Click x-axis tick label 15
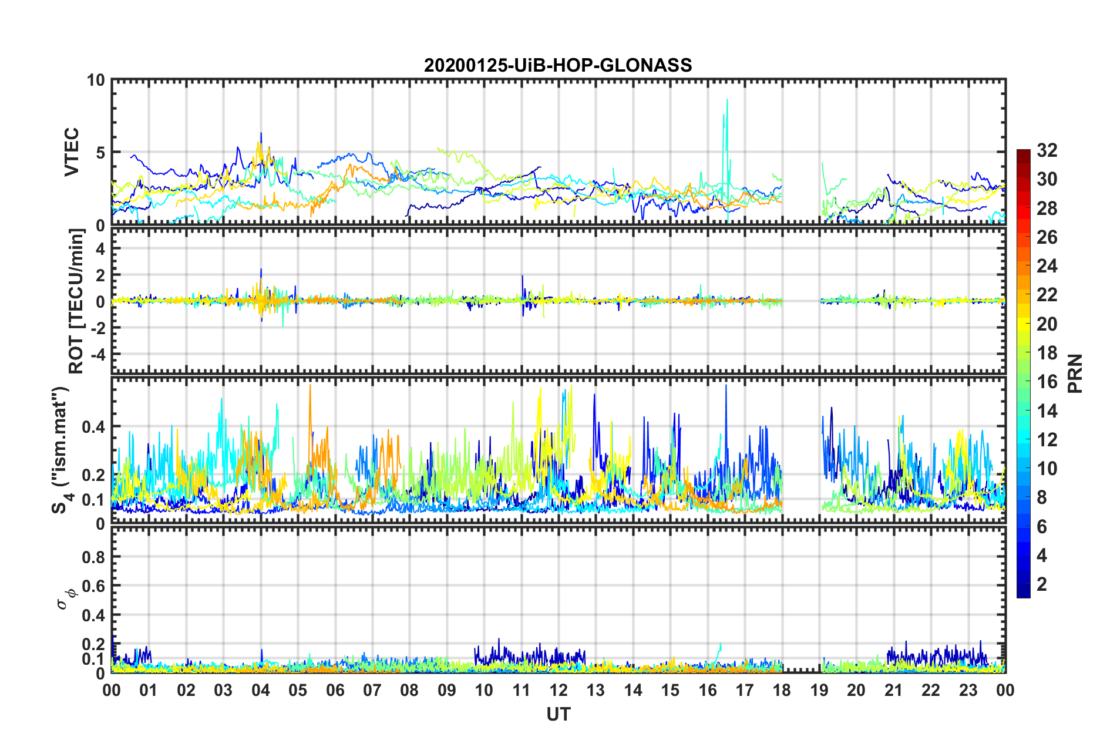This screenshot has width=1117, height=747. click(x=670, y=690)
